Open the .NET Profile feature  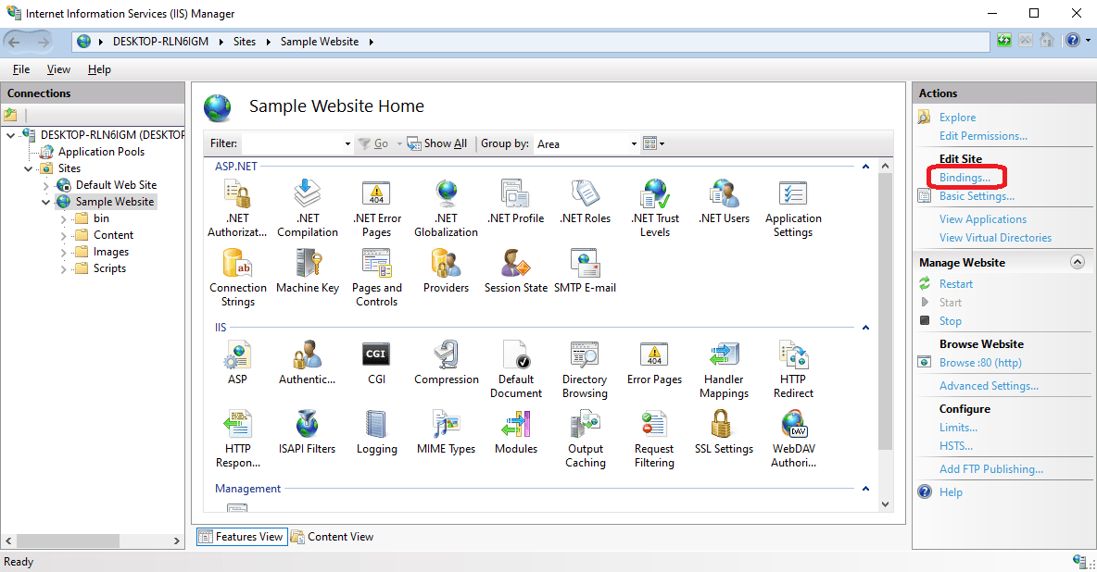pos(516,202)
